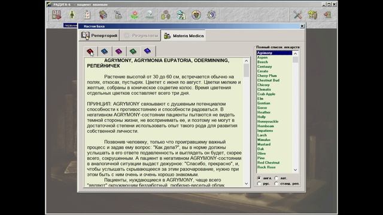Select the англ. radio button
Screen dimensions: 383x215
[259, 178]
